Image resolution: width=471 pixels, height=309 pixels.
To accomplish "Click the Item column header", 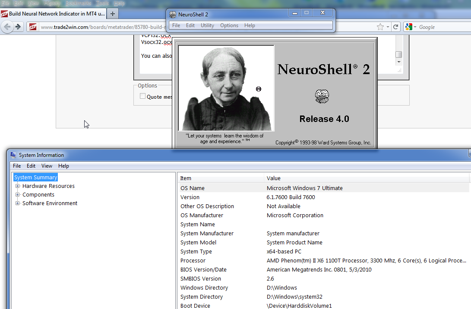I will pyautogui.click(x=221, y=178).
